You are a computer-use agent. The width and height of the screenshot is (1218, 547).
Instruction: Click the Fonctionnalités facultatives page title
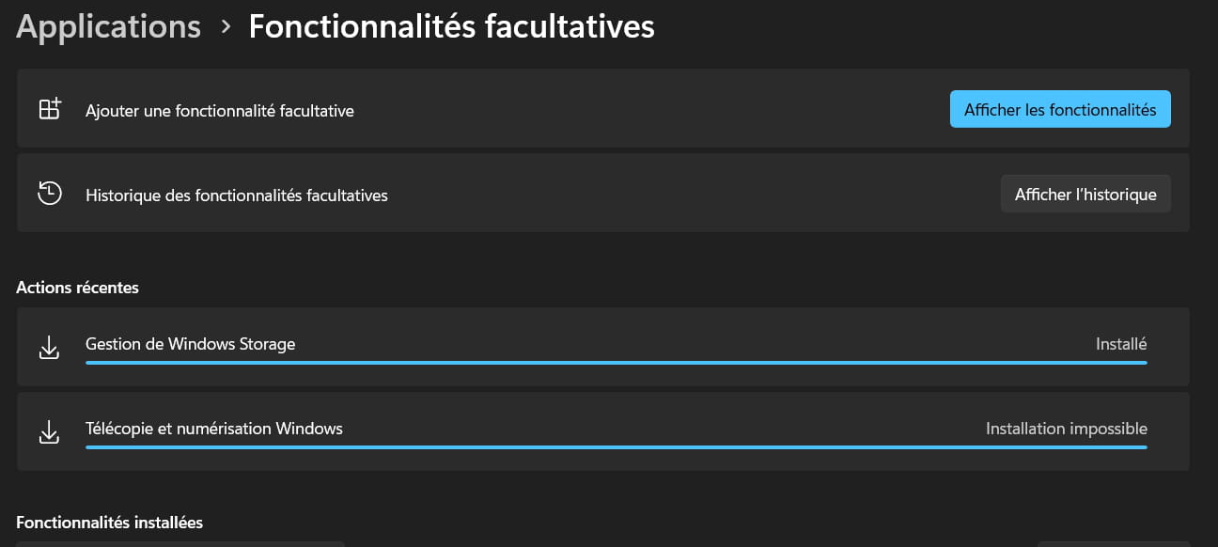(451, 26)
